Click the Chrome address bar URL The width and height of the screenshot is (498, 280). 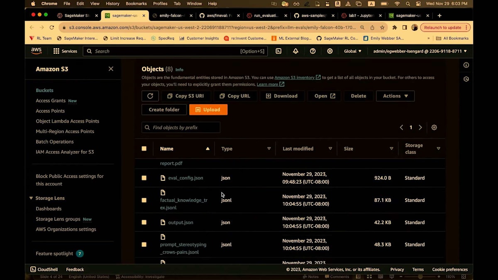point(212,27)
